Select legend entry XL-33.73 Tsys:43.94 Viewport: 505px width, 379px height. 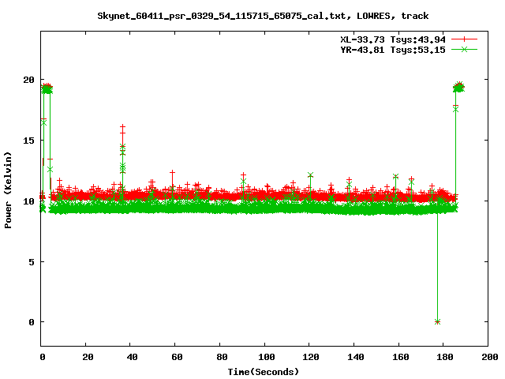tap(393, 39)
